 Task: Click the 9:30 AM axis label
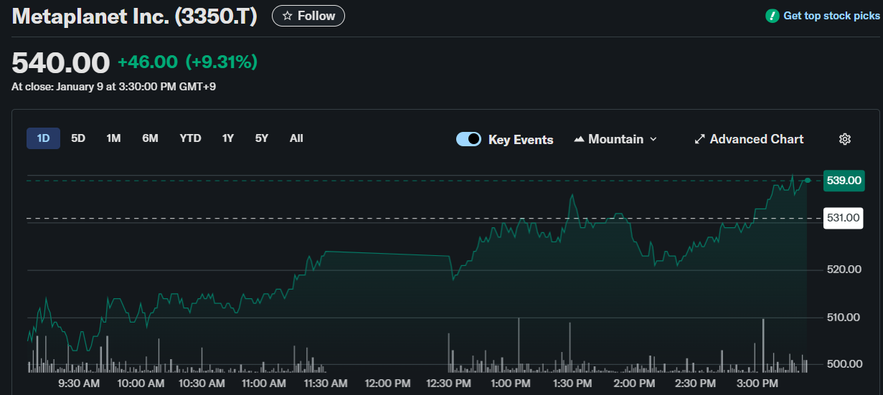78,384
